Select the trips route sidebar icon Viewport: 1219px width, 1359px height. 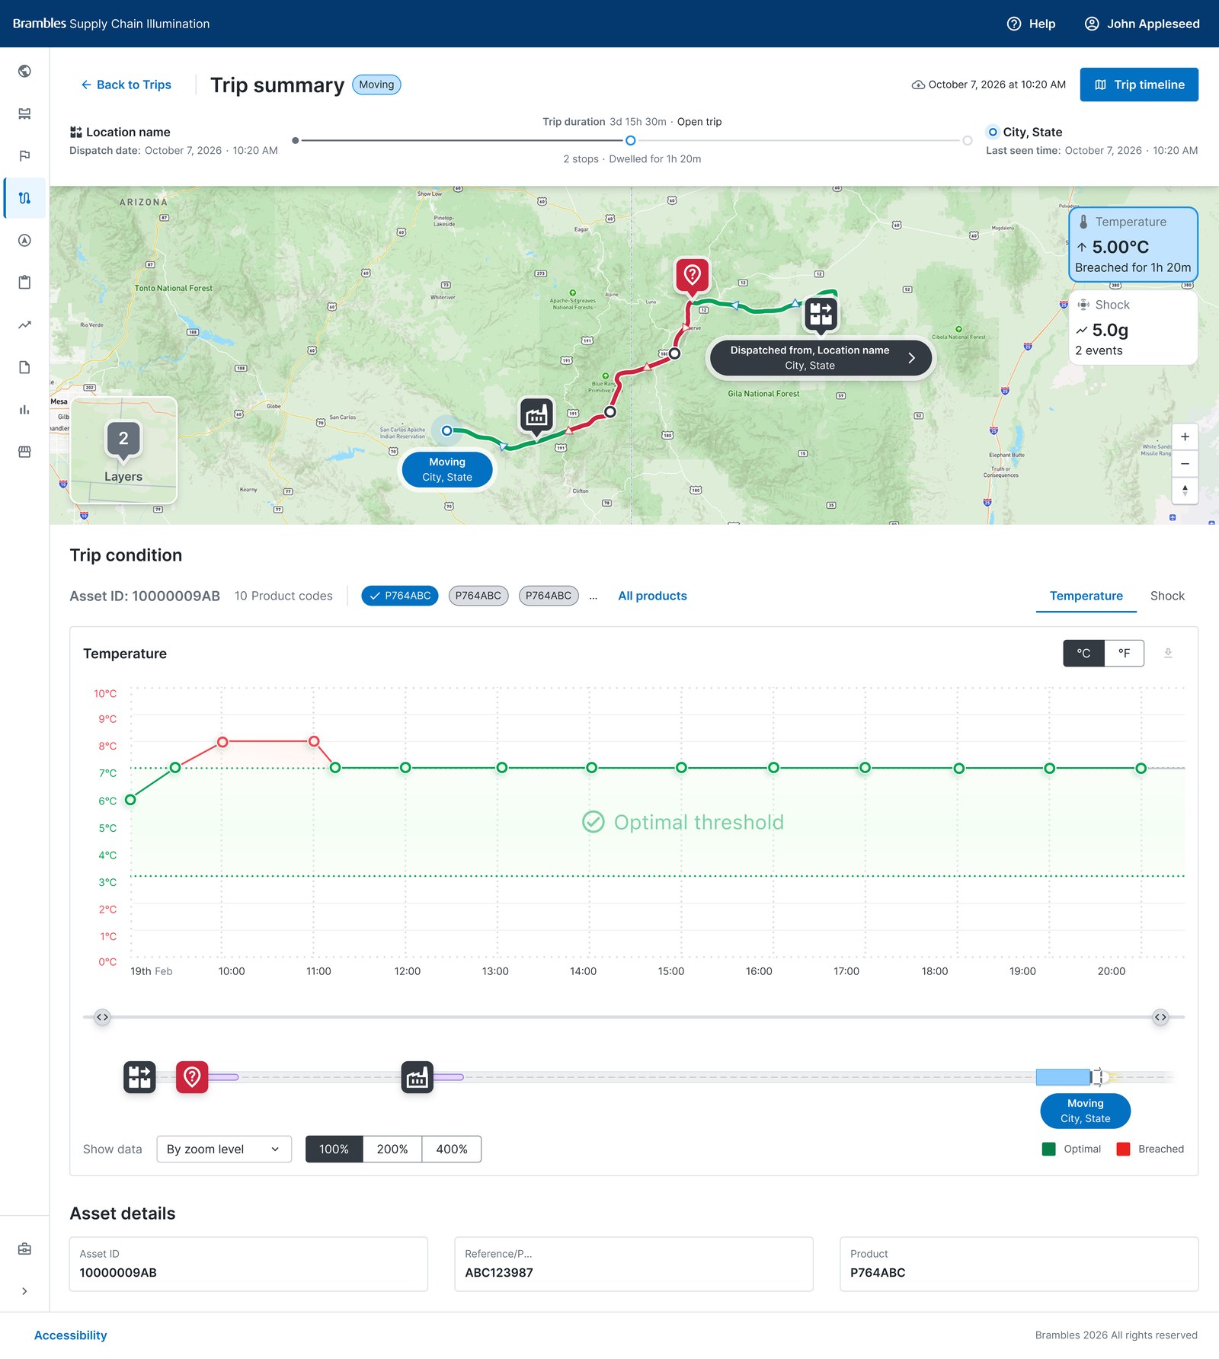click(24, 198)
